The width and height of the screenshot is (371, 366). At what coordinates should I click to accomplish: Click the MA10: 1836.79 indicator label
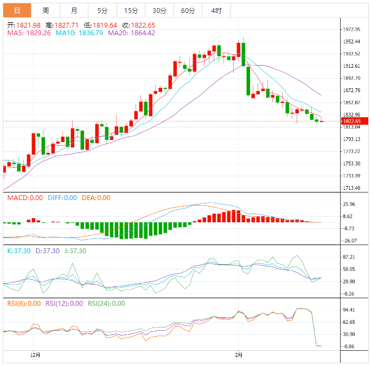[x=79, y=33]
